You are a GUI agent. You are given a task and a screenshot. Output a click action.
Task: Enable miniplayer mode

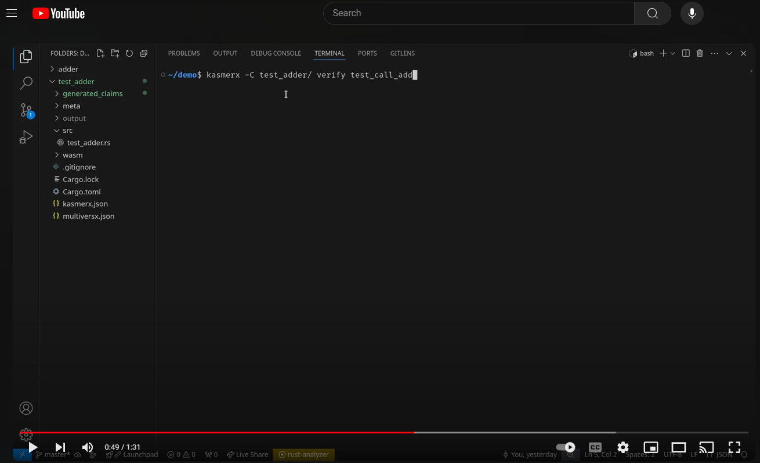[x=651, y=447]
